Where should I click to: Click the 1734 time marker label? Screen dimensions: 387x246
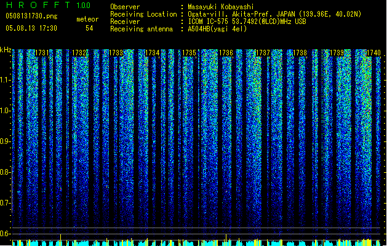click(x=153, y=53)
